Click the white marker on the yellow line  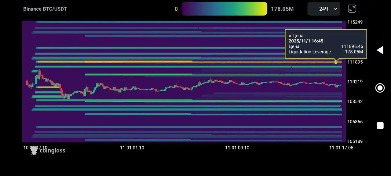[x=336, y=62]
